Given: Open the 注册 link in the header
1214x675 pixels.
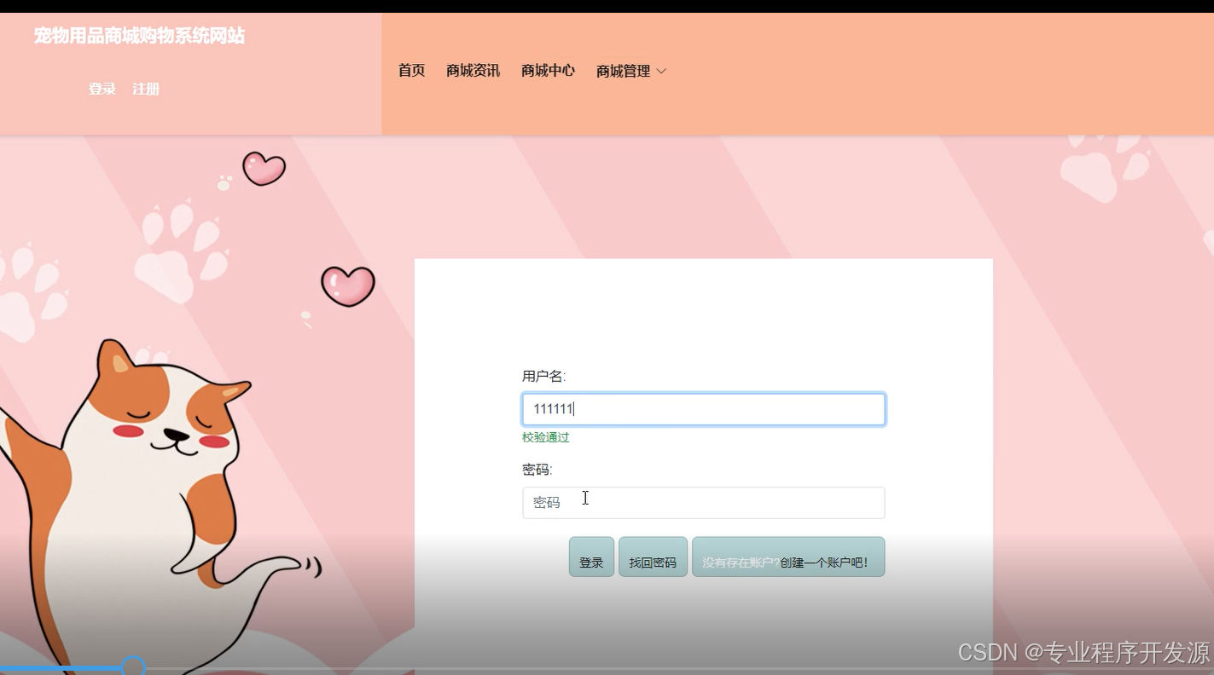Looking at the screenshot, I should tap(145, 89).
